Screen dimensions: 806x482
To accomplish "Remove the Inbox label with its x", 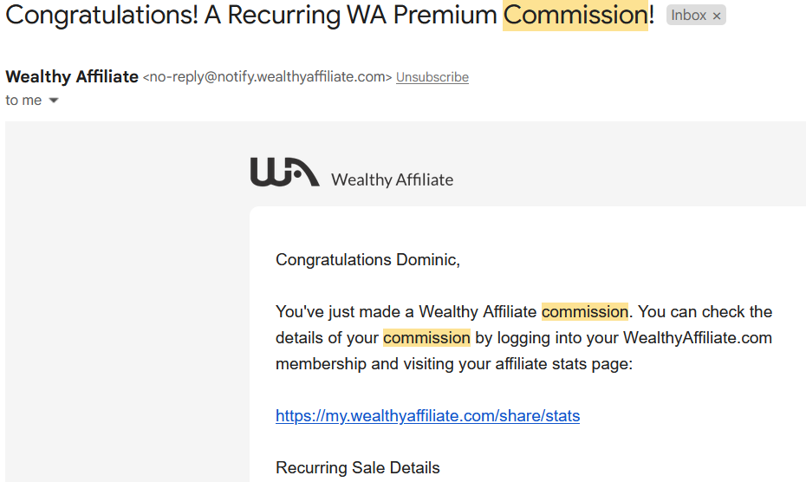I will pyautogui.click(x=717, y=16).
